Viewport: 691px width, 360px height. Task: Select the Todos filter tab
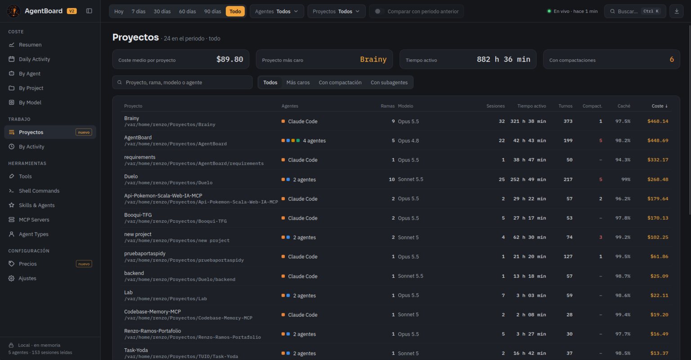pos(270,82)
